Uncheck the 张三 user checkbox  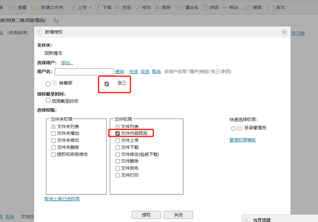click(107, 84)
